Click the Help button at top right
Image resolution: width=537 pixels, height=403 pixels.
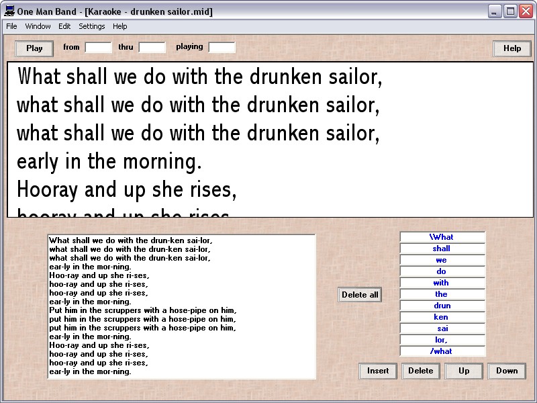point(512,48)
